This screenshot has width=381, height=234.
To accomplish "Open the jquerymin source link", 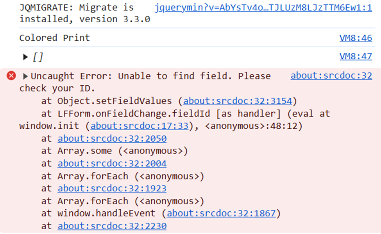I will pyautogui.click(x=263, y=8).
